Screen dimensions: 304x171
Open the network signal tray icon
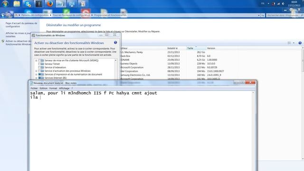click(x=278, y=4)
